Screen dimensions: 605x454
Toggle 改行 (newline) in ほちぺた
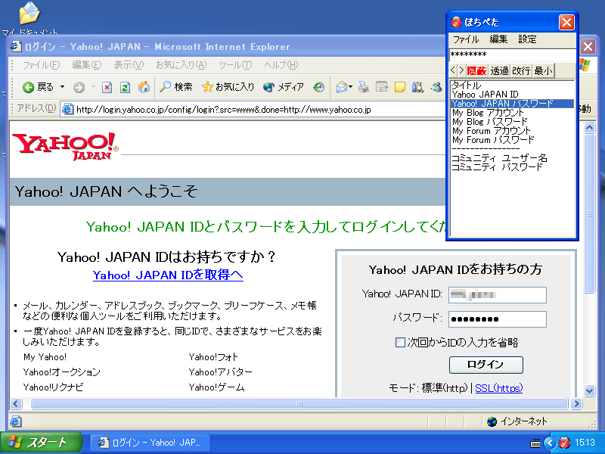tap(521, 70)
